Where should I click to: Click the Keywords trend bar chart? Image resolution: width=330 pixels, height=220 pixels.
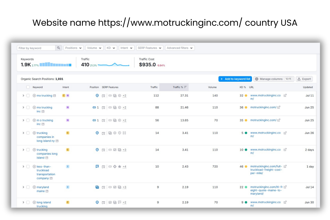click(55, 65)
